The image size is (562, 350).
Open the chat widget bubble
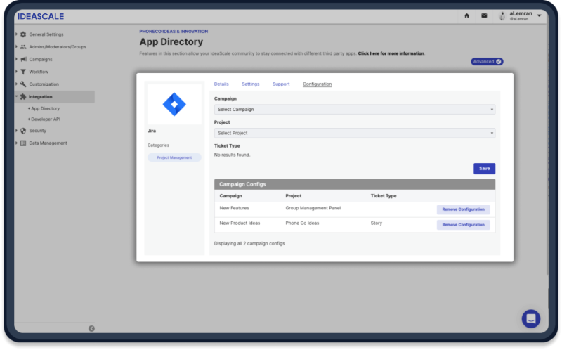coord(531,319)
